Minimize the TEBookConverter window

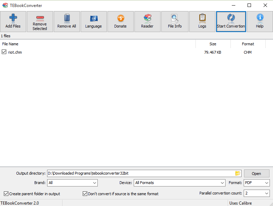coord(234,5)
